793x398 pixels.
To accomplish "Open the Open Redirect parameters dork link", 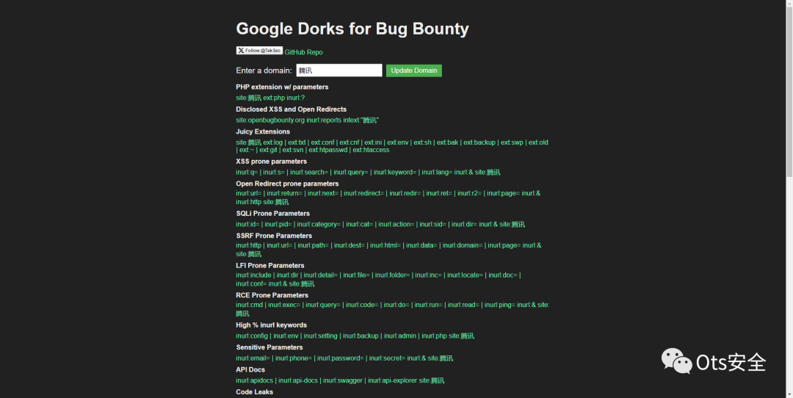I will click(388, 198).
